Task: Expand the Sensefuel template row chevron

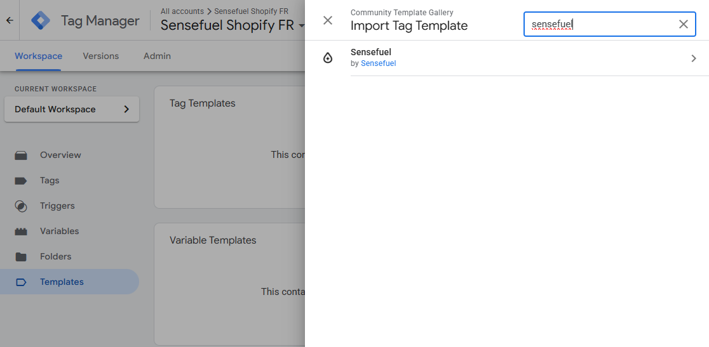Action: point(694,58)
